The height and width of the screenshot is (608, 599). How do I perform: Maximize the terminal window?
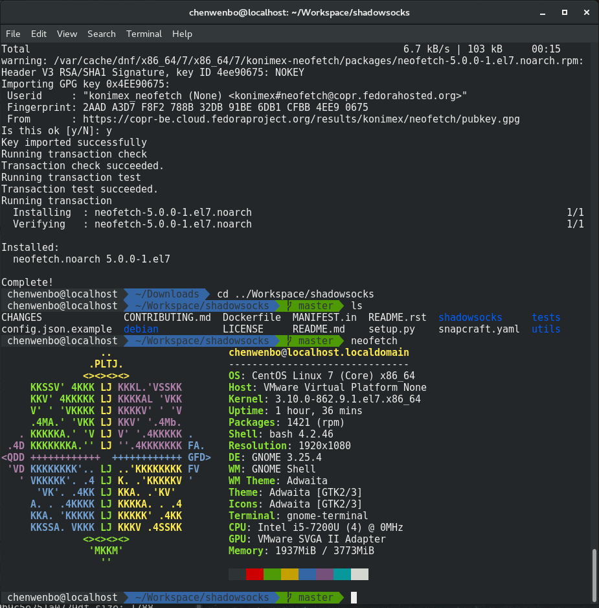coord(564,12)
